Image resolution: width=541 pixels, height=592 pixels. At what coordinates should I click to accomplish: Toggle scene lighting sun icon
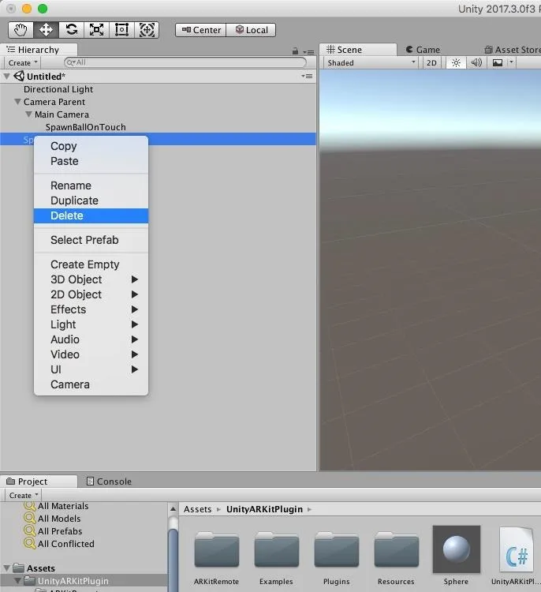[456, 62]
